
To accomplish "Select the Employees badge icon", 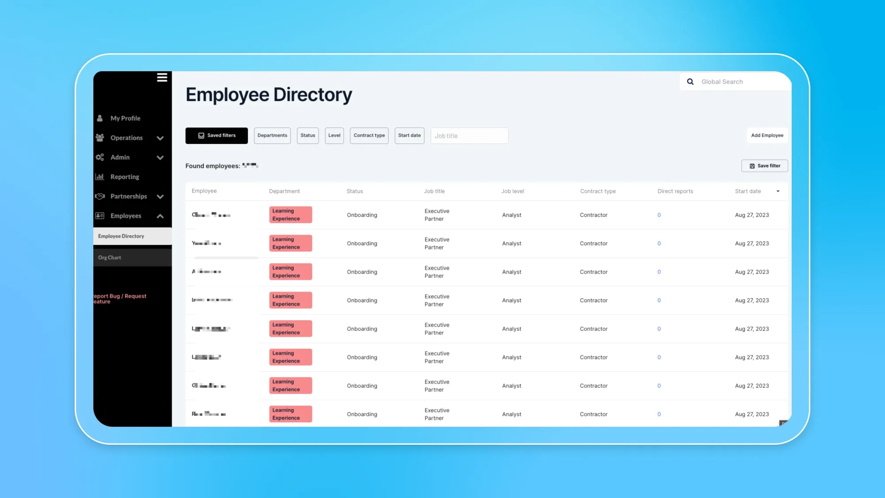I will click(x=100, y=216).
